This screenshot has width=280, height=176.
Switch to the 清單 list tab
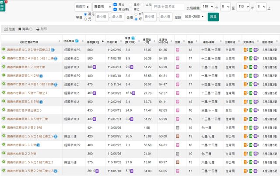[25, 29]
